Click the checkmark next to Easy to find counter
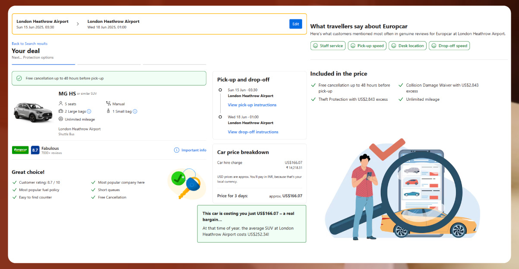The width and height of the screenshot is (519, 269). click(14, 197)
